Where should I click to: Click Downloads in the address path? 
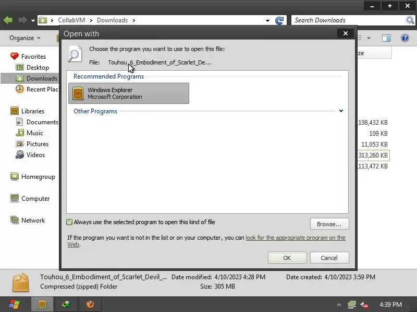tap(112, 20)
